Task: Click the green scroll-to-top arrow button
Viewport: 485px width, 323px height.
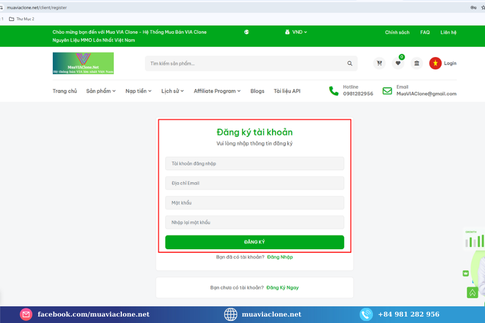Action: (472, 292)
